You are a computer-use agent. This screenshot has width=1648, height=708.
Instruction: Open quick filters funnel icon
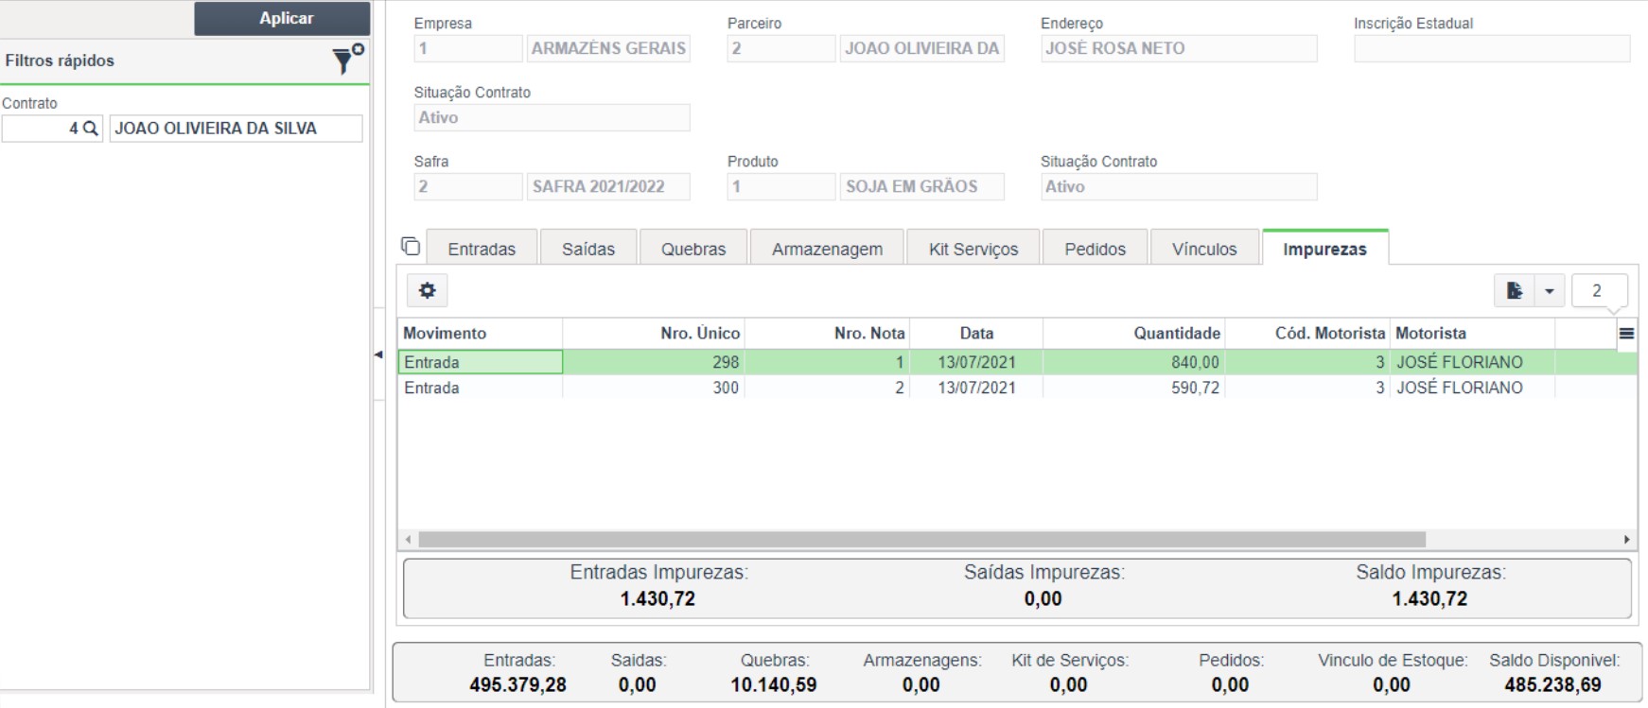coord(346,60)
